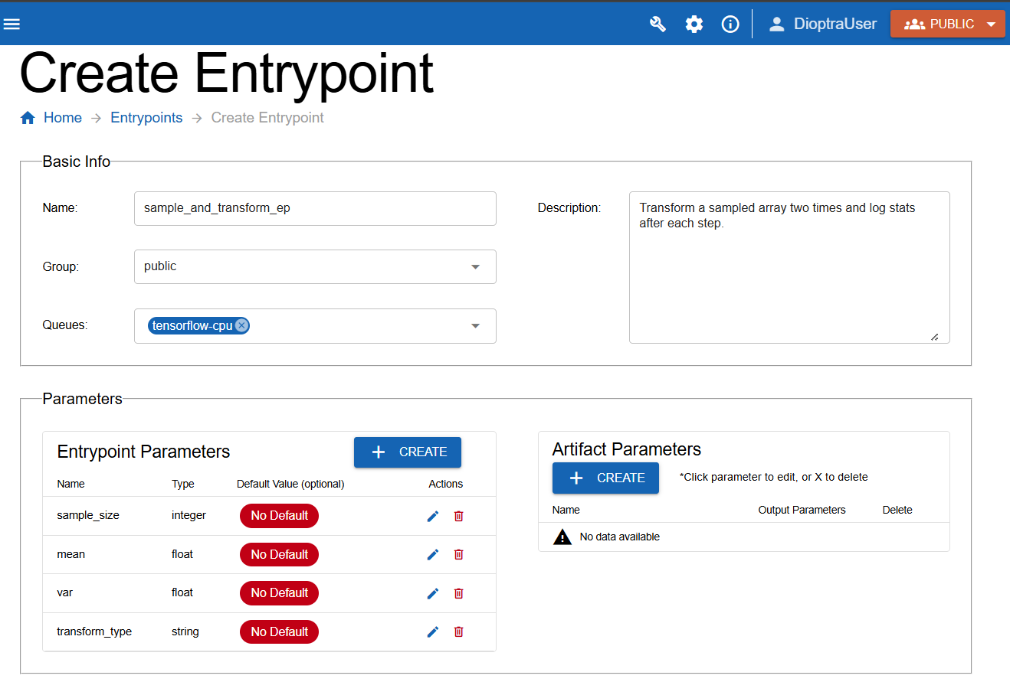
Task: Expand the Queues dropdown arrow
Action: pyautogui.click(x=475, y=326)
